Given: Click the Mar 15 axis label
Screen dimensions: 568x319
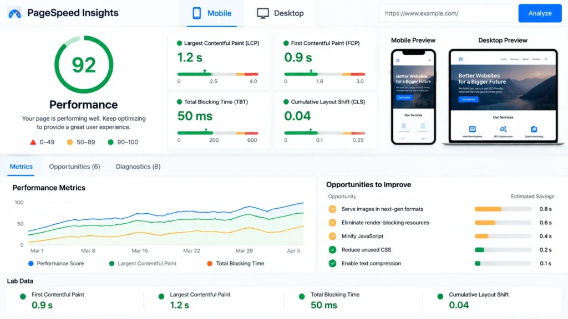Looking at the screenshot, I should click(139, 251).
